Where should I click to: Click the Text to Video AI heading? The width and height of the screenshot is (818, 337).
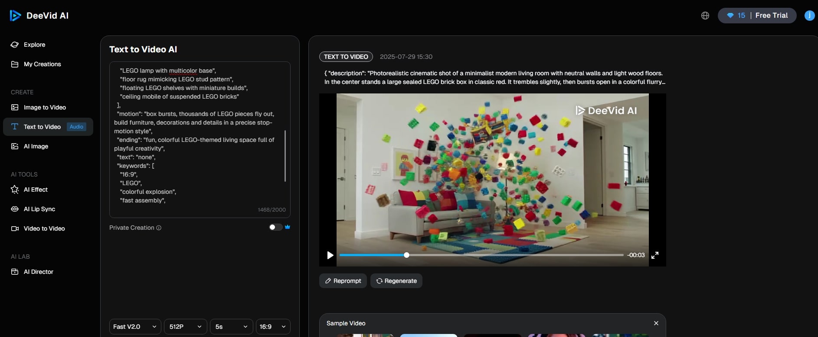click(x=143, y=49)
